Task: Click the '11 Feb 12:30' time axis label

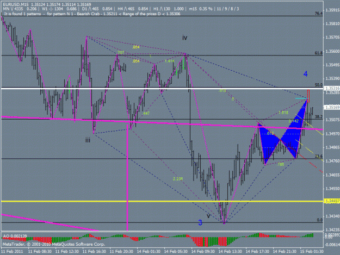Action: (x=67, y=251)
